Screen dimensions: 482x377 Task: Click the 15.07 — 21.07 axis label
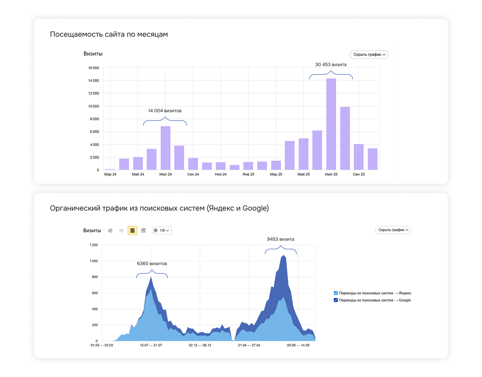click(151, 345)
